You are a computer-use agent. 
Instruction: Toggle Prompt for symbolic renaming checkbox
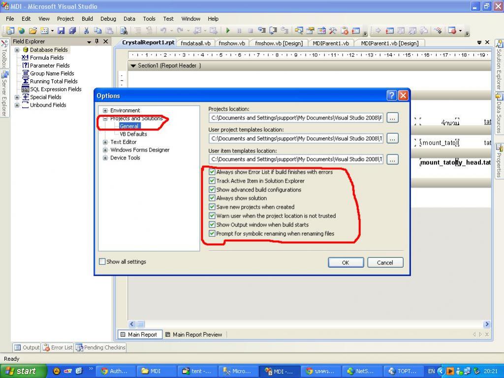pyautogui.click(x=212, y=233)
